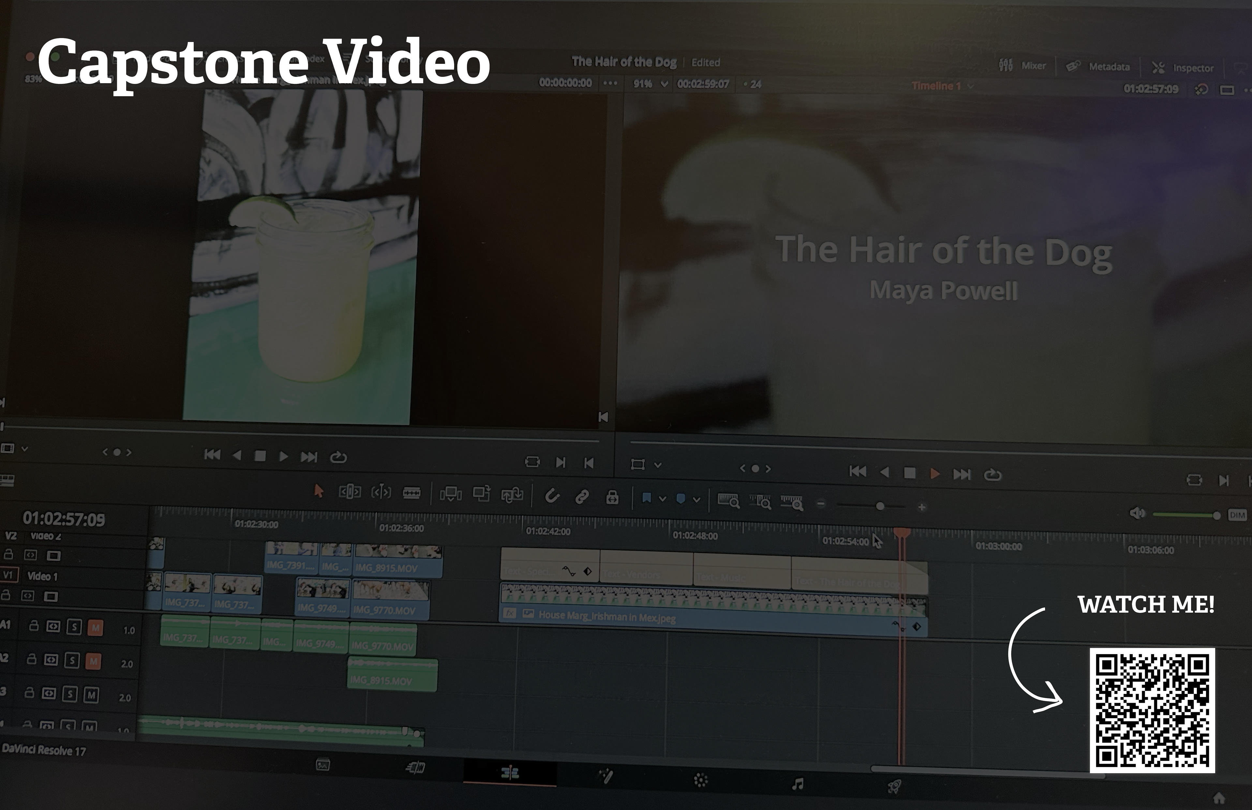This screenshot has height=810, width=1252.
Task: Open the Inspector panel
Action: coord(1183,68)
